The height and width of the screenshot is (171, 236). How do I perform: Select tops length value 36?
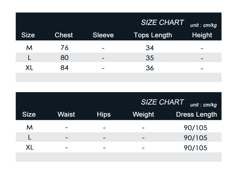pos(150,68)
